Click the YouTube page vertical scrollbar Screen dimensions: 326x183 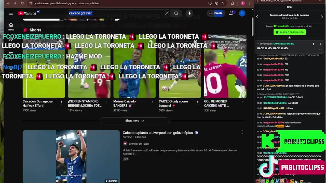click(253, 27)
